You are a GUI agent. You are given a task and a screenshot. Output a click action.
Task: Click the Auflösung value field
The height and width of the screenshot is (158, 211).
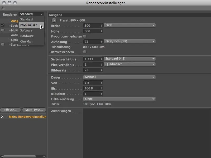[x=92, y=42]
